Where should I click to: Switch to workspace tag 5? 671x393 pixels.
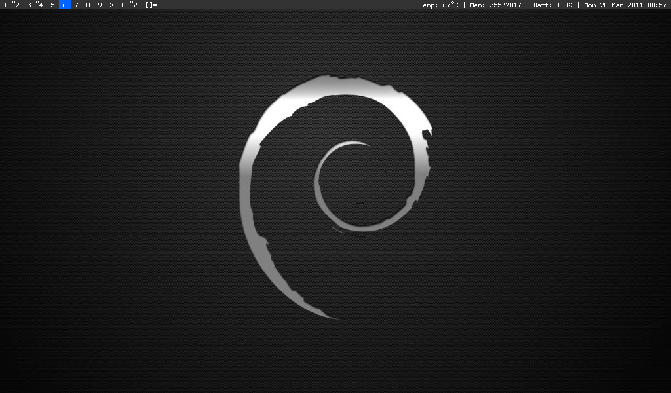coord(52,5)
